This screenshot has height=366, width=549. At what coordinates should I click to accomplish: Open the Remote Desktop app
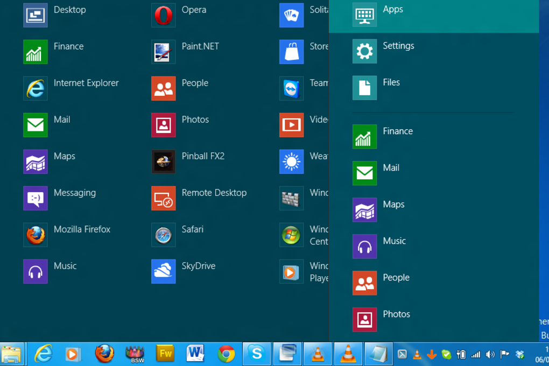164,198
